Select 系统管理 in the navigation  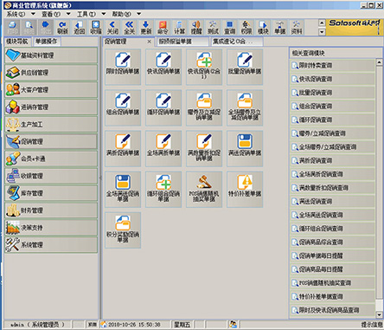51,245
